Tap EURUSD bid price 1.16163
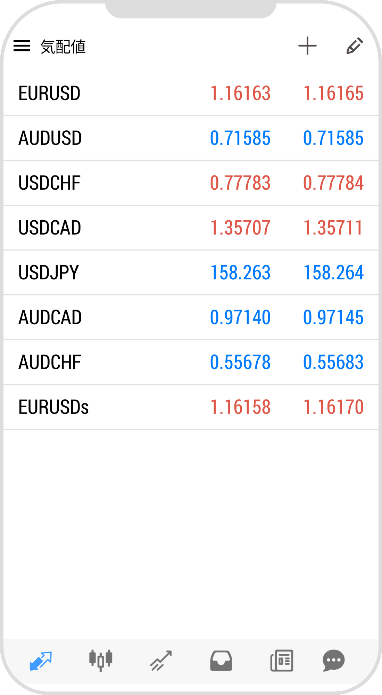The width and height of the screenshot is (382, 695). pos(240,93)
